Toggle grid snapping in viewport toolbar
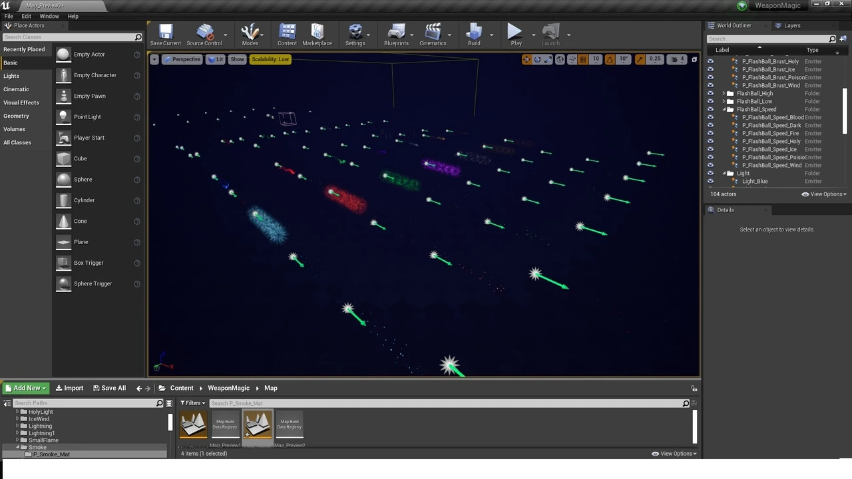 (583, 59)
